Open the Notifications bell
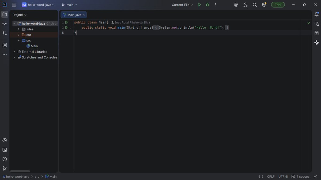The width and height of the screenshot is (321, 180). click(316, 14)
